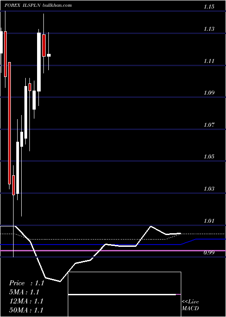Screen dimensions: 226x317
Task: Click the last small white candlestick
Action: coord(49,55)
